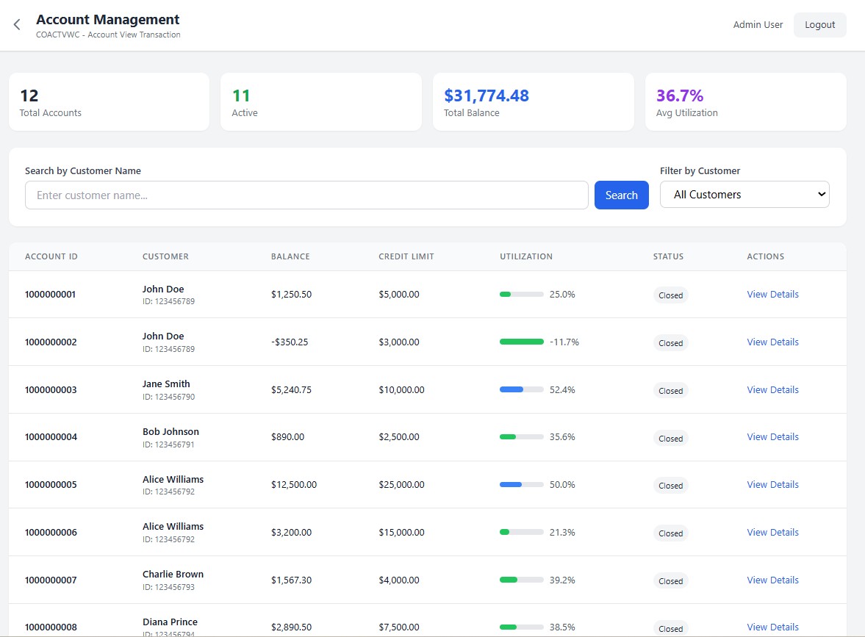The width and height of the screenshot is (865, 637).
Task: Click the Total Accounts summary card
Action: pyautogui.click(x=109, y=101)
